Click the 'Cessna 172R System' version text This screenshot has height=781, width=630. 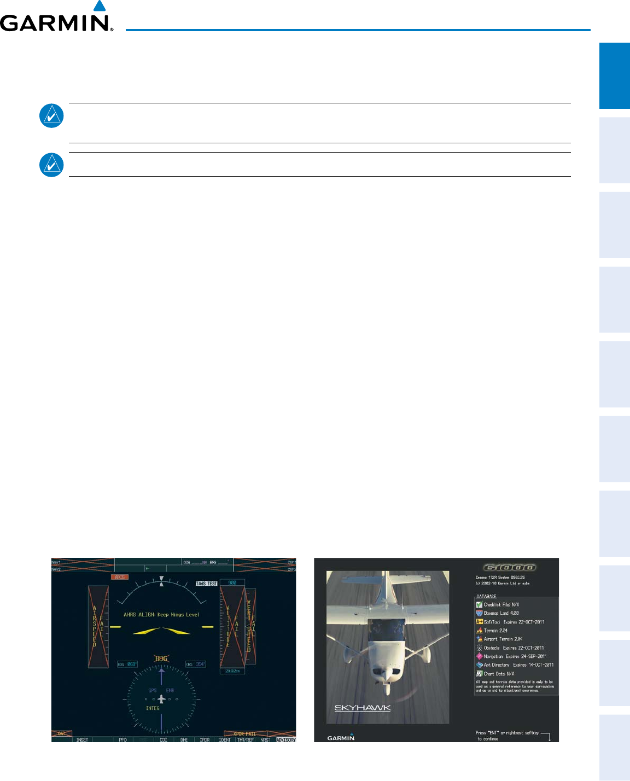500,577
